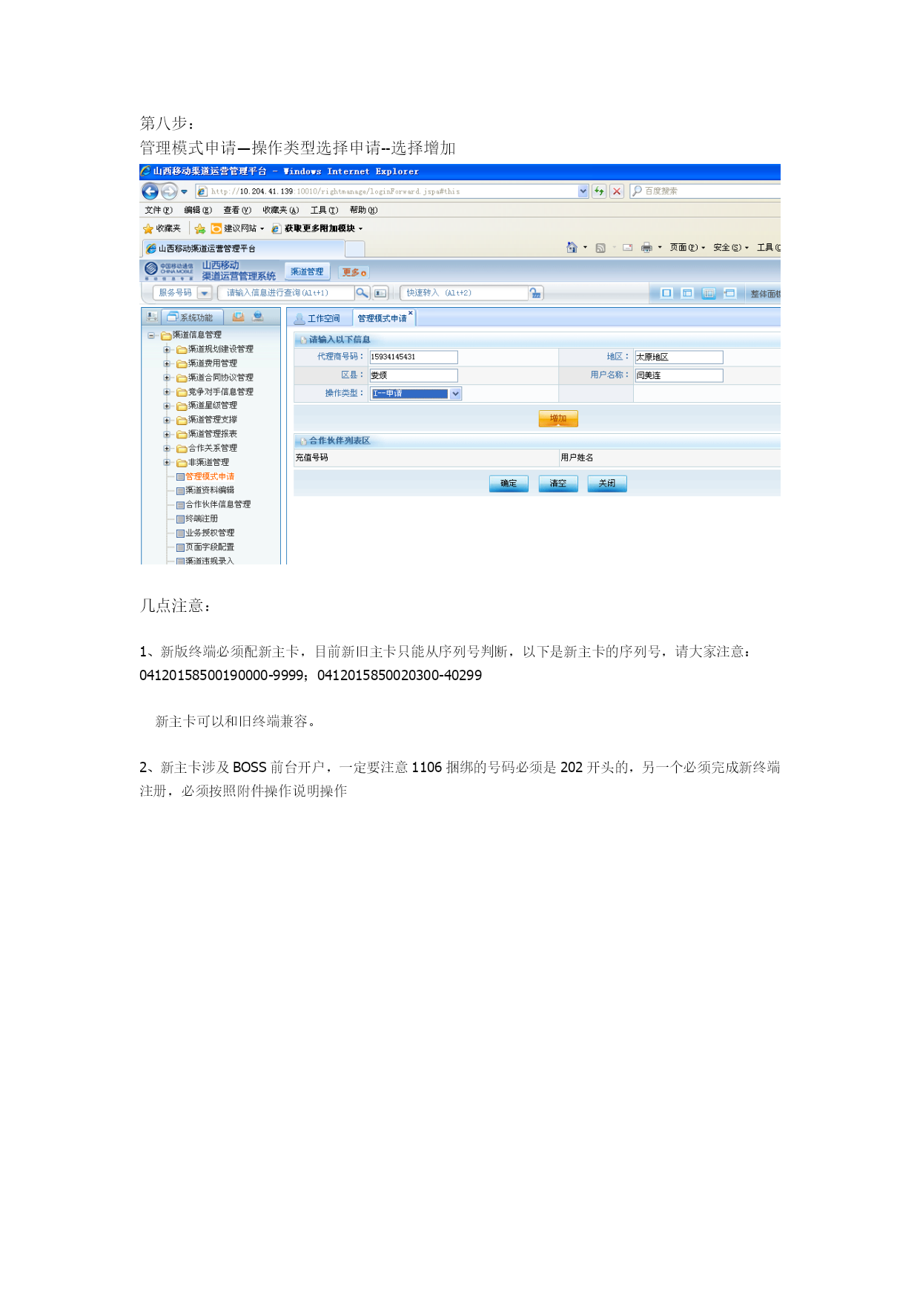The width and height of the screenshot is (920, 1301).
Task: Open the 帮助(H) menu
Action: [x=363, y=210]
